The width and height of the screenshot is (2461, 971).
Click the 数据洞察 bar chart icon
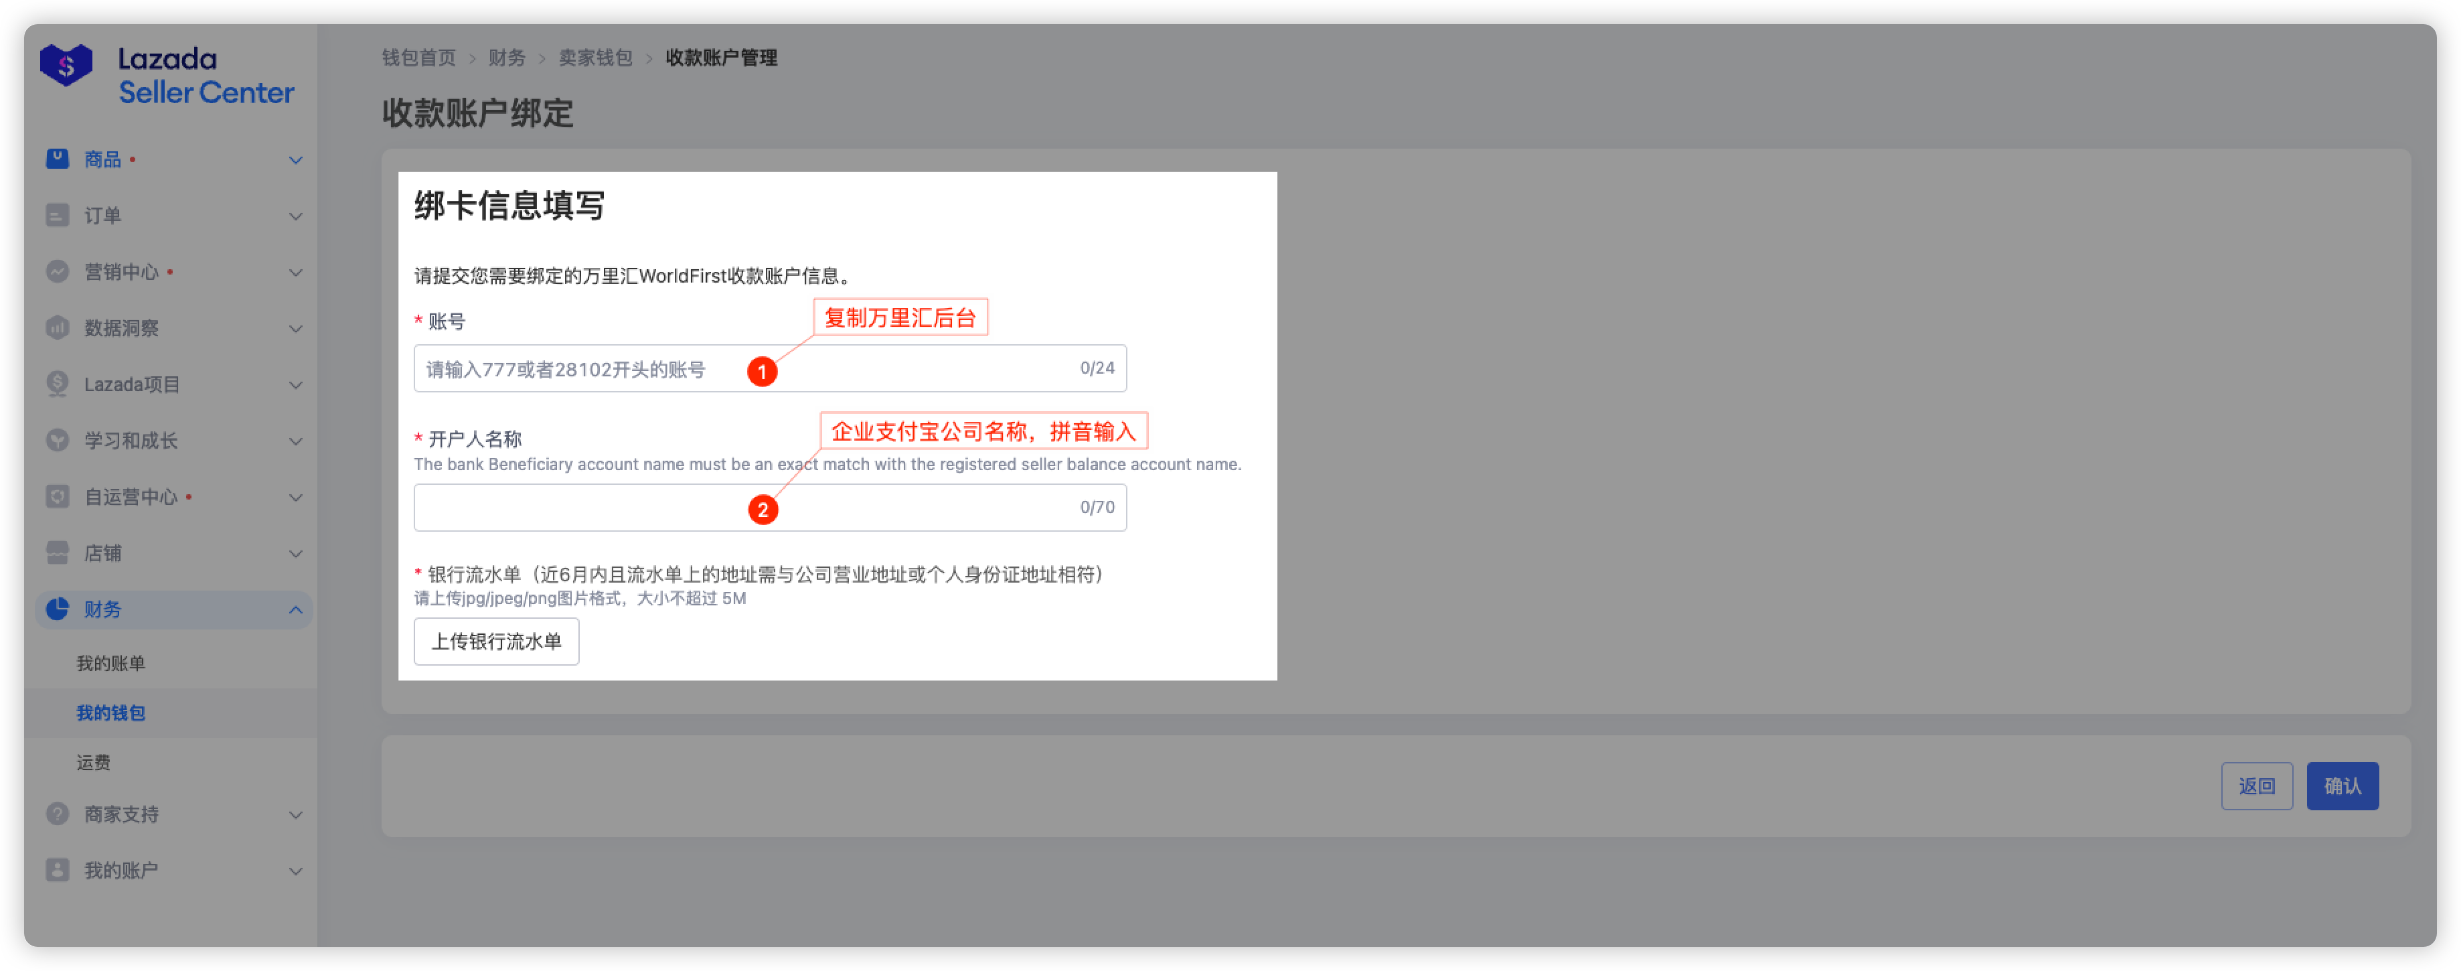(58, 328)
